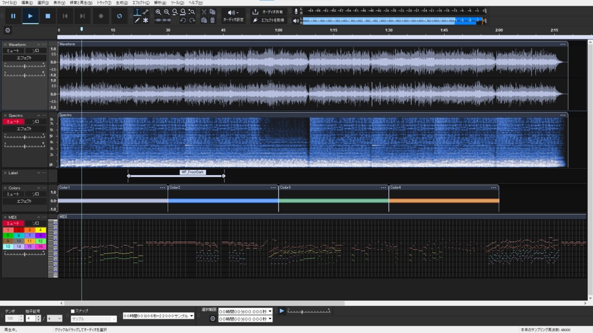The height and width of the screenshot is (333, 593).
Task: Zoom in on the timeline
Action: pos(159,11)
